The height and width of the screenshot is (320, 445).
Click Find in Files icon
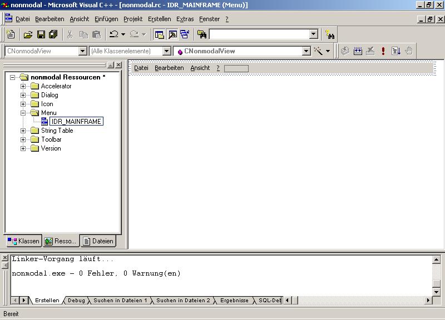tap(202, 34)
